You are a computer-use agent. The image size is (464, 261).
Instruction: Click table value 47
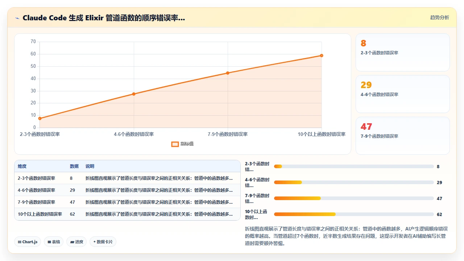pos(72,202)
